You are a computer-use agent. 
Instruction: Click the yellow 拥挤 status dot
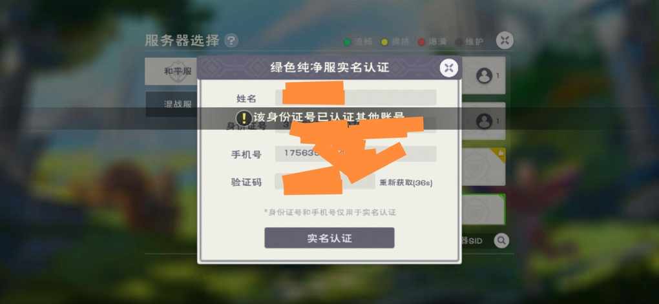[x=384, y=42]
